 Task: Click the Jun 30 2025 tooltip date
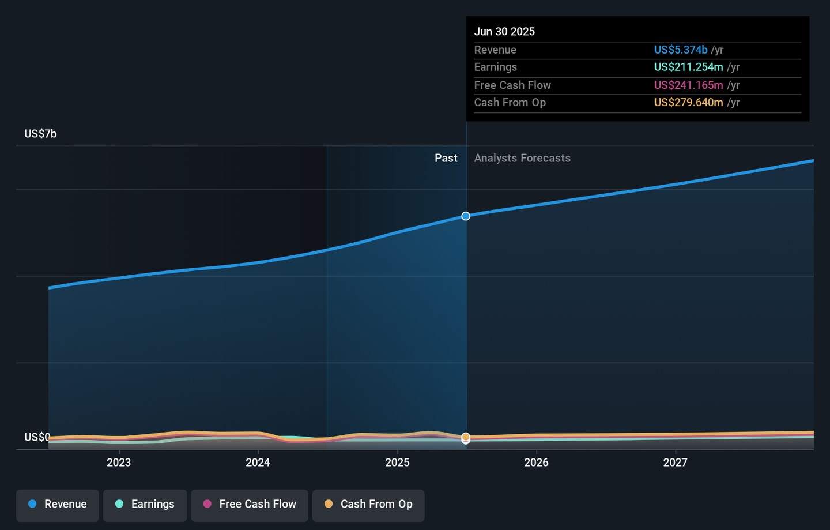coord(504,32)
